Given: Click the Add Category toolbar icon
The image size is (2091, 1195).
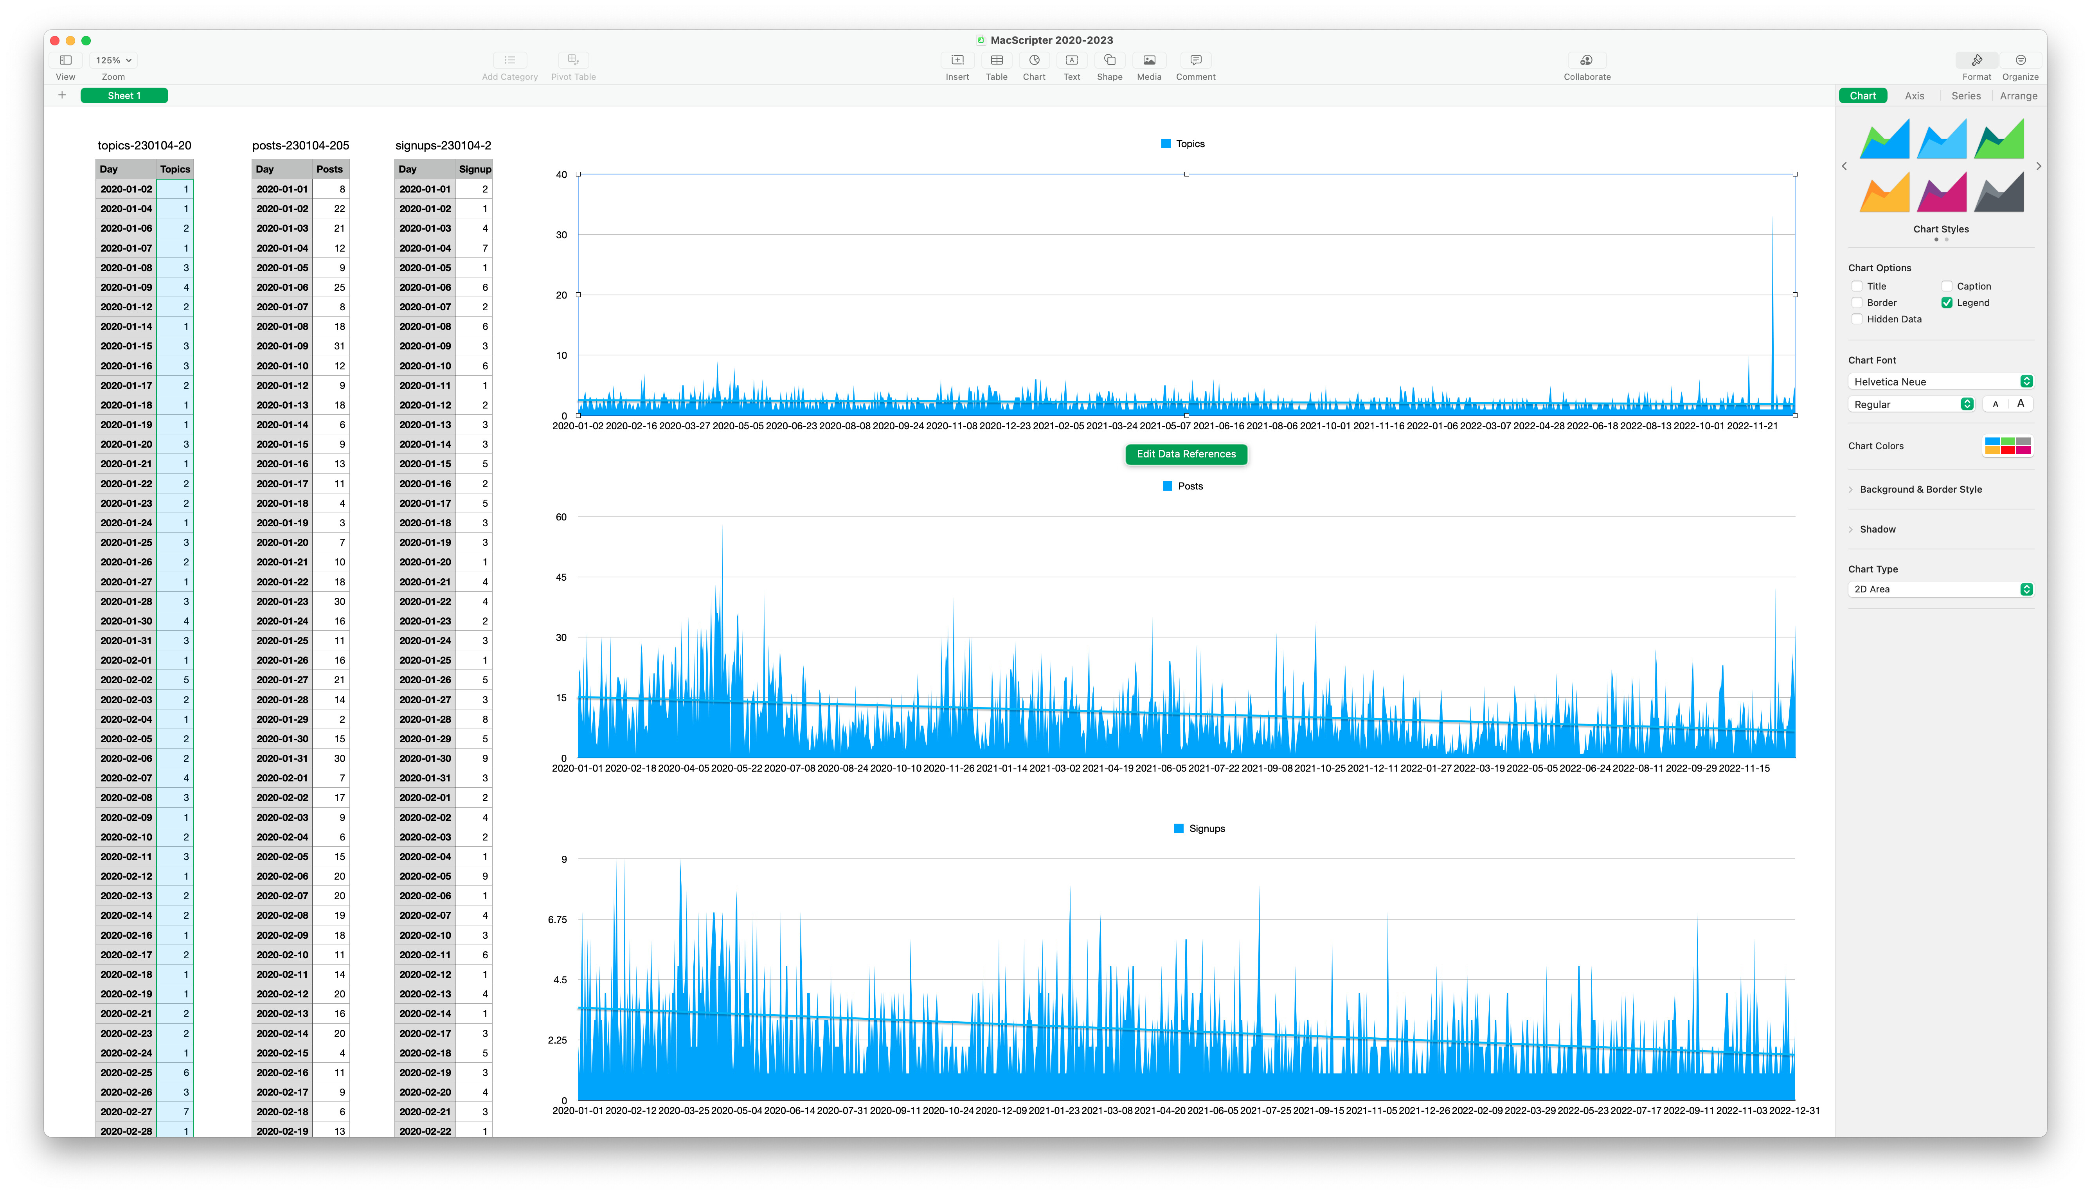Looking at the screenshot, I should tap(509, 60).
